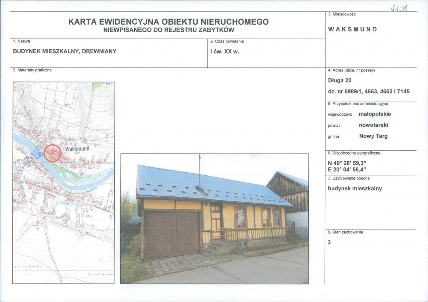
Task: Select parcel numbers "dz. nr 6989/1, 4663, 4662 i 7145"
Action: (369, 91)
